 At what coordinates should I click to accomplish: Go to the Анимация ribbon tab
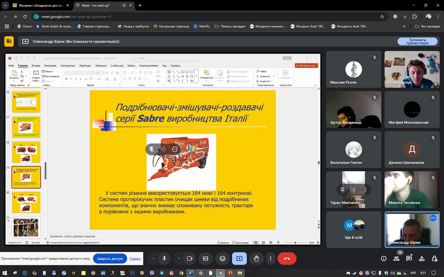click(x=101, y=66)
